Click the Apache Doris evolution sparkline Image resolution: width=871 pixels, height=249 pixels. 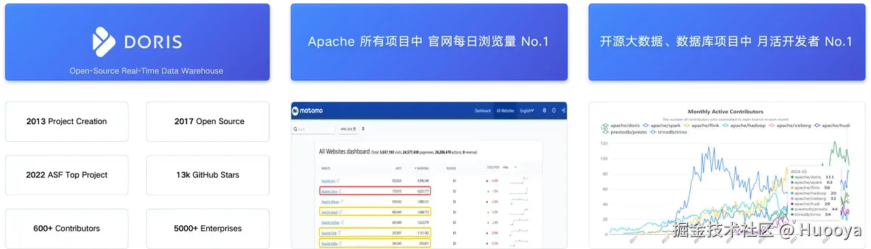519,191
